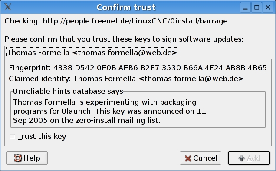This screenshot has height=171, width=276.
Task: Click the lifebuoy icon on Help button
Action: tap(18, 158)
